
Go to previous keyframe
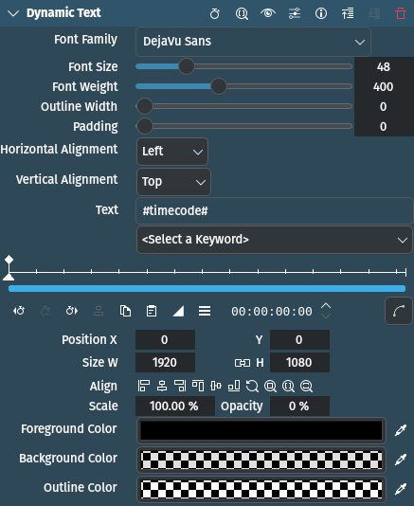click(x=19, y=311)
